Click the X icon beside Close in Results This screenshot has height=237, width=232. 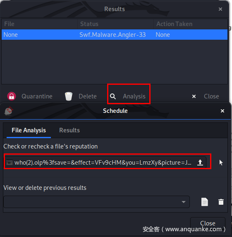pos(194,96)
